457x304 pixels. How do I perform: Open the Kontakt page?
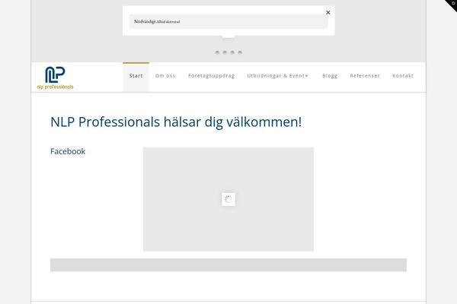click(403, 76)
